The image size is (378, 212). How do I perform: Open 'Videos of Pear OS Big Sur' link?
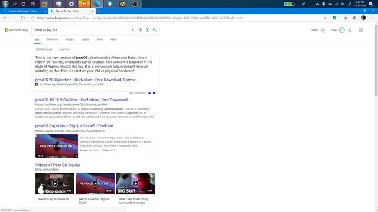[58, 165]
